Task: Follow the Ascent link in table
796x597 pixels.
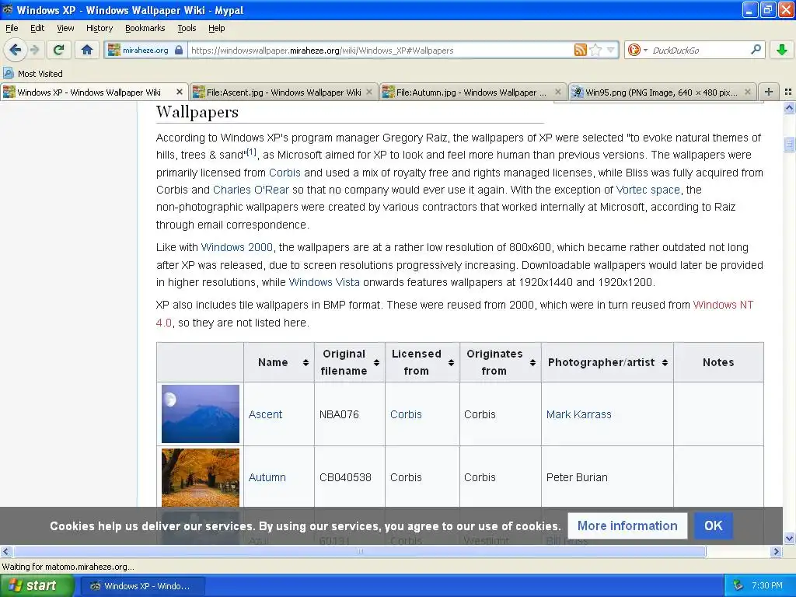Action: pos(265,414)
